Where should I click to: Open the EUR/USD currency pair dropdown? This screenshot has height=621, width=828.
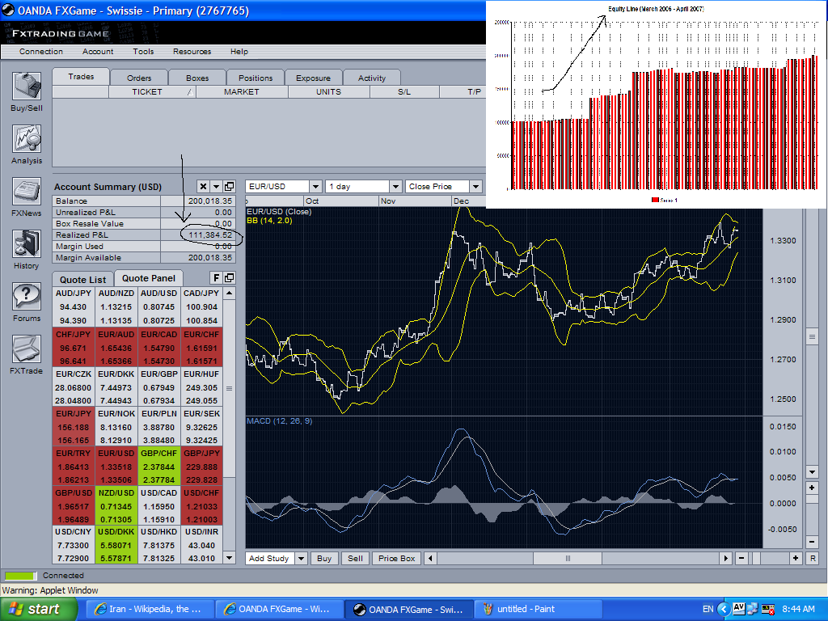click(x=284, y=186)
